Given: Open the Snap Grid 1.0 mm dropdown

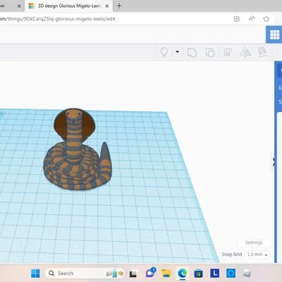Looking at the screenshot, I should point(257,255).
